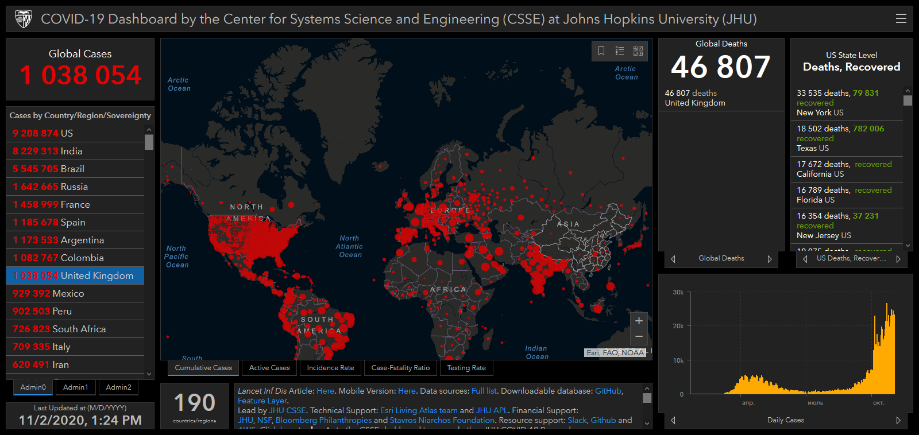The image size is (919, 435).
Task: Open the Bloomberg Philanthropies link
Action: pyautogui.click(x=323, y=420)
